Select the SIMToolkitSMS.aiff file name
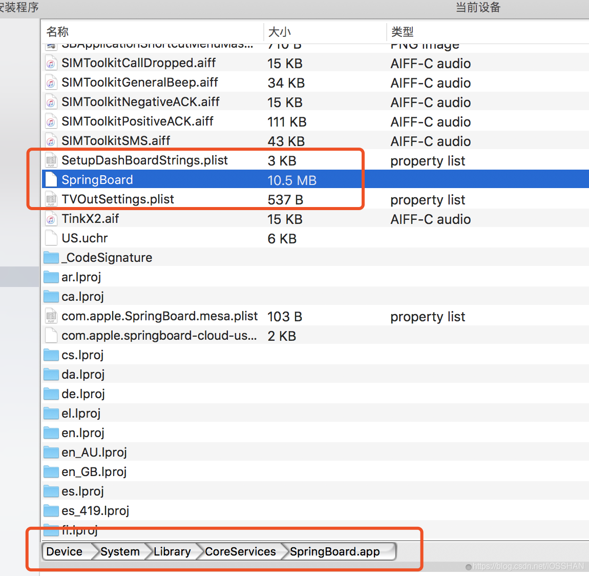The image size is (589, 576). click(116, 141)
